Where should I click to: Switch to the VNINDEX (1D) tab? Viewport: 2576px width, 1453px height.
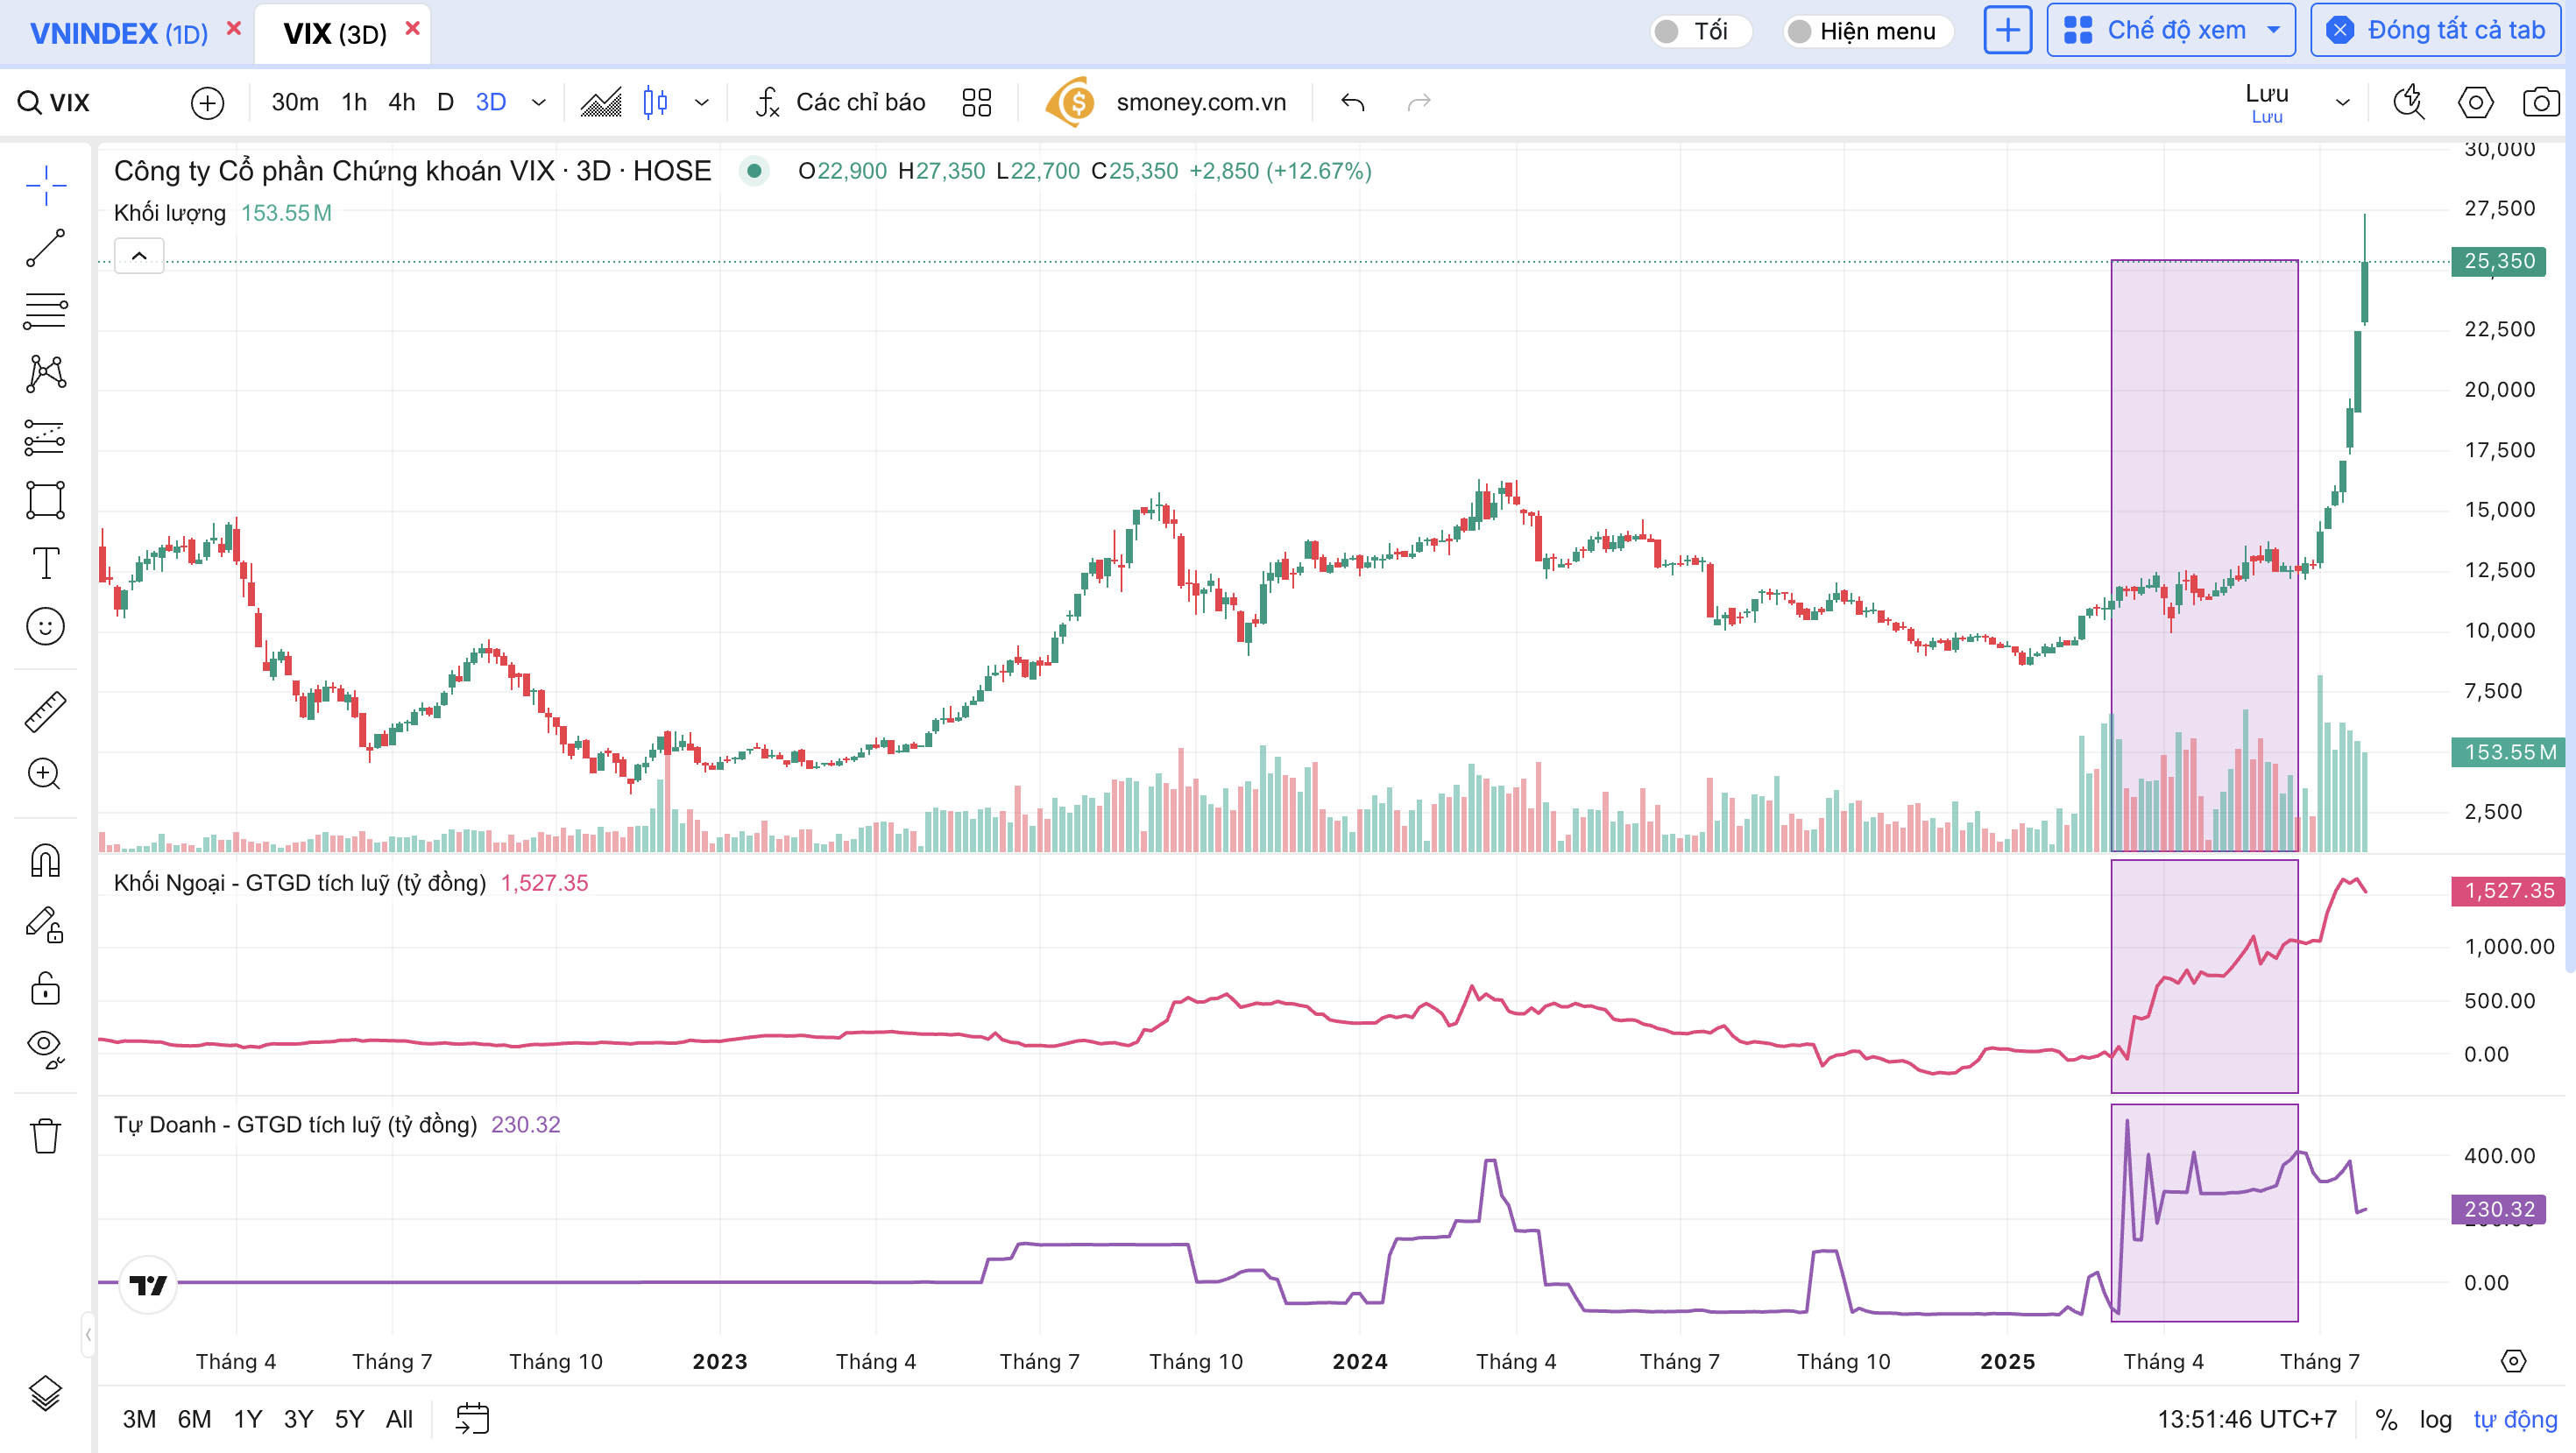point(119,33)
